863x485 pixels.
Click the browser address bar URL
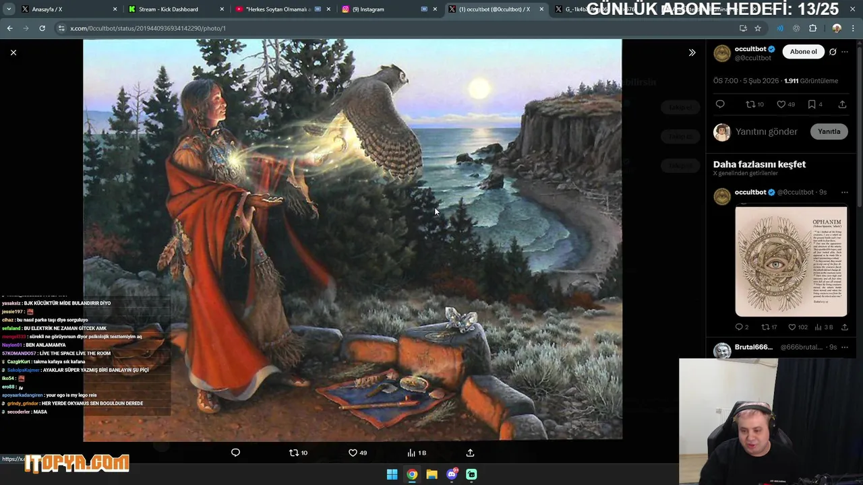(x=147, y=28)
